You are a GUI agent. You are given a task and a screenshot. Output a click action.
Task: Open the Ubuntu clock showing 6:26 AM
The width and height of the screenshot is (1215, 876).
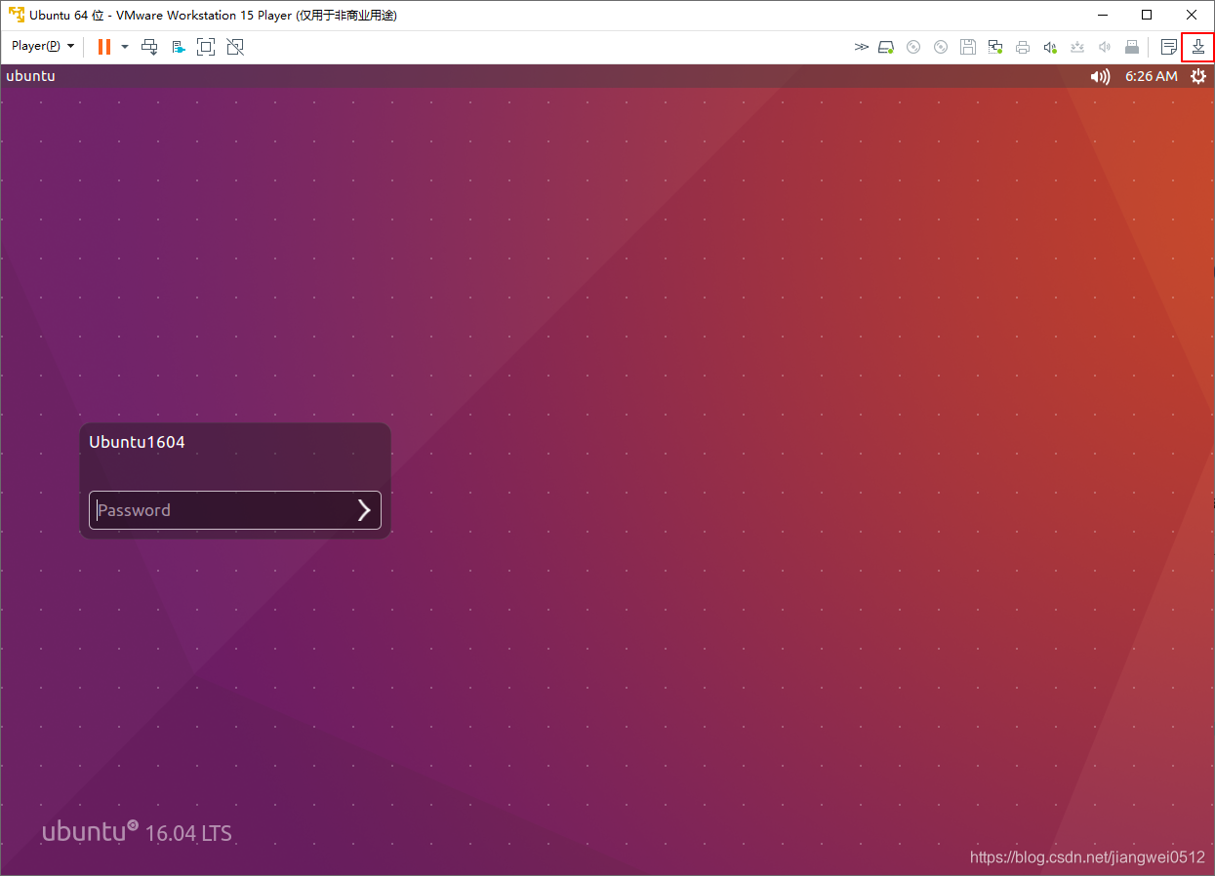1152,76
